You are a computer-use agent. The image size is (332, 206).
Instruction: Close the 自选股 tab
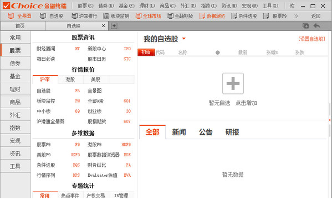[x=103, y=26]
